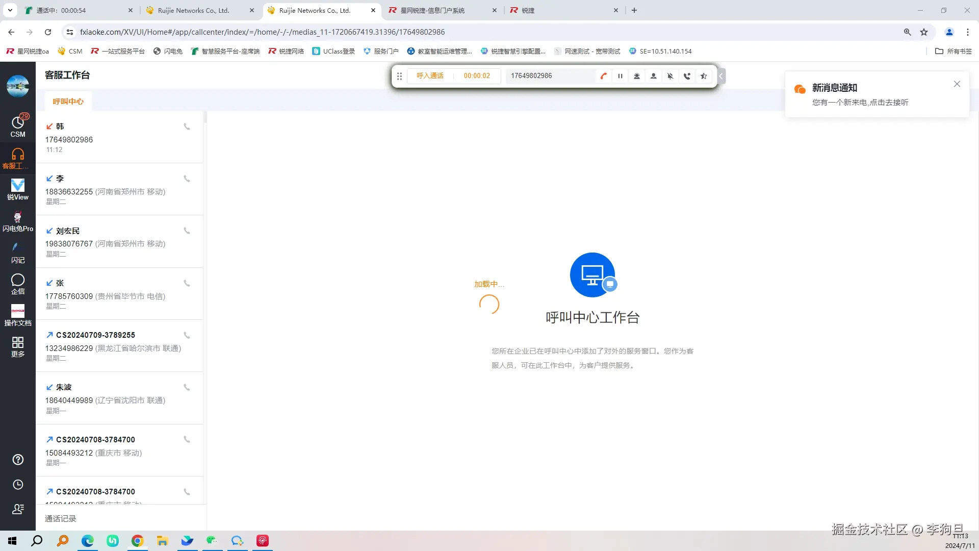Image resolution: width=979 pixels, height=551 pixels.
Task: Close the 新消息通知 popup
Action: pyautogui.click(x=957, y=84)
